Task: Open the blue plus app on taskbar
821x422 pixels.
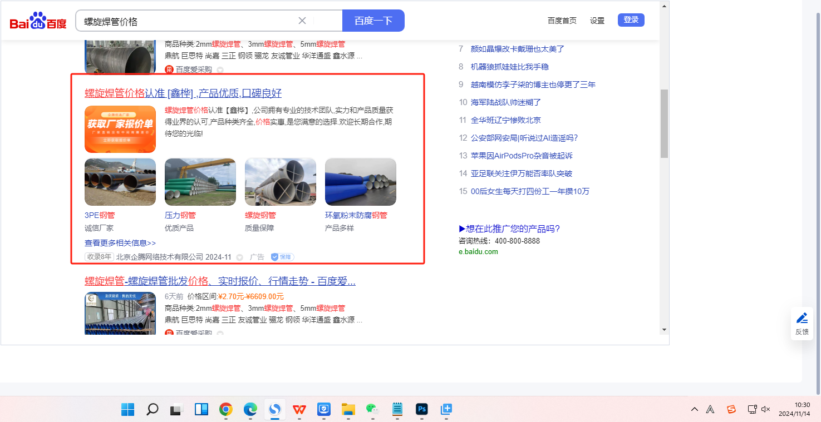Action: (446, 410)
